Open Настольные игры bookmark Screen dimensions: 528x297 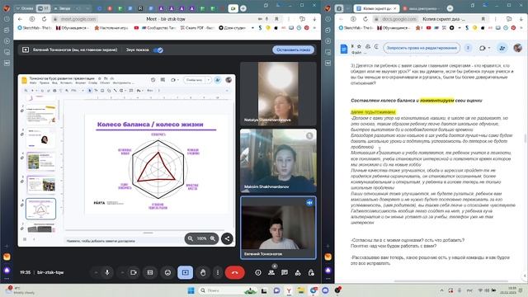pos(111,28)
